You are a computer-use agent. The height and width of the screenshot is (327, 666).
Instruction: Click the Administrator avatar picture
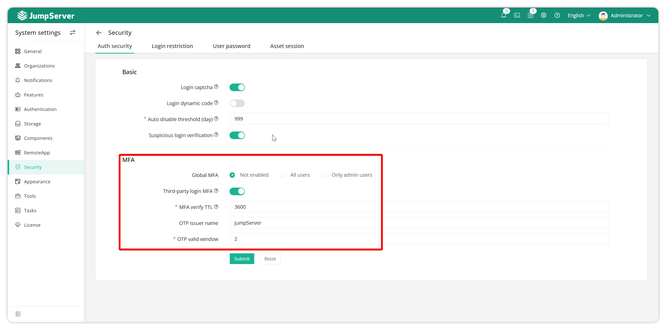point(603,16)
